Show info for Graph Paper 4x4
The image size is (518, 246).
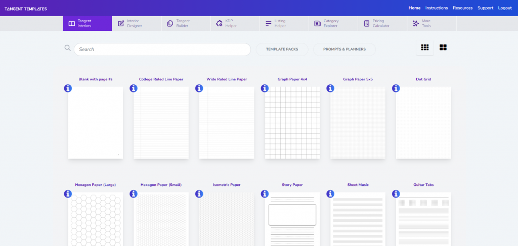(x=265, y=88)
